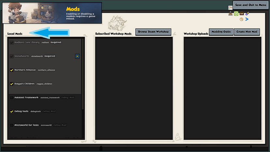Click Create New Mod button
The width and height of the screenshot is (270, 152).
pyautogui.click(x=247, y=32)
